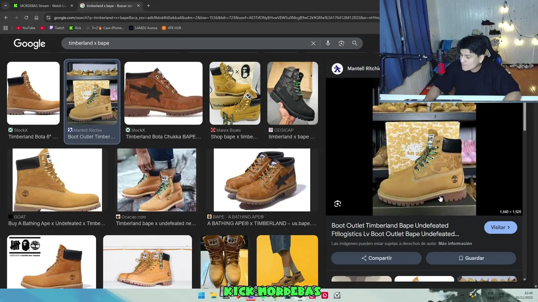Open the LAMZU Aurora bookmark

click(x=143, y=28)
